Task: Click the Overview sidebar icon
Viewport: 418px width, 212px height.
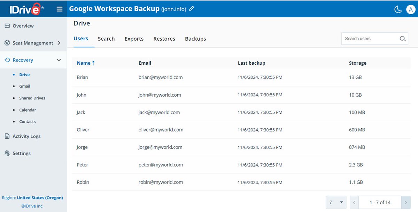Action: point(7,26)
